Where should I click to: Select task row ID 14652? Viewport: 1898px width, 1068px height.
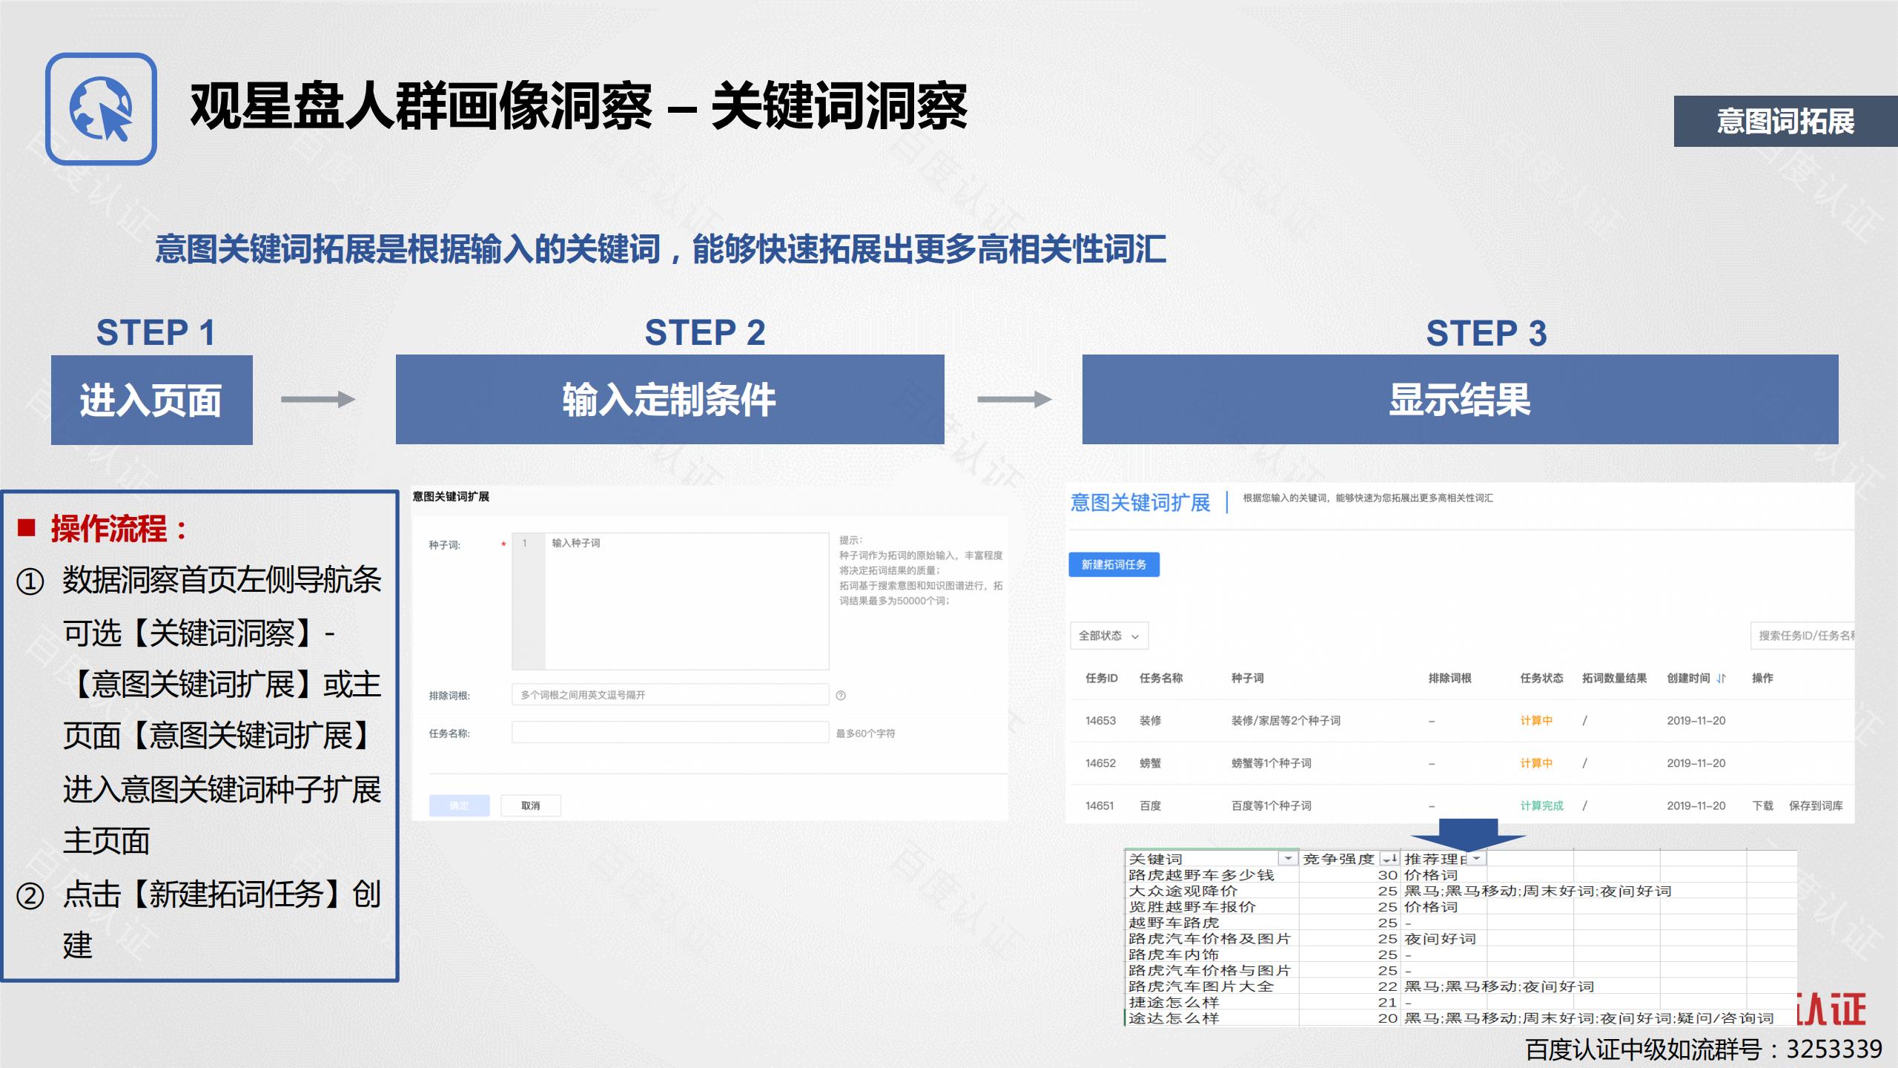[x=1100, y=763]
